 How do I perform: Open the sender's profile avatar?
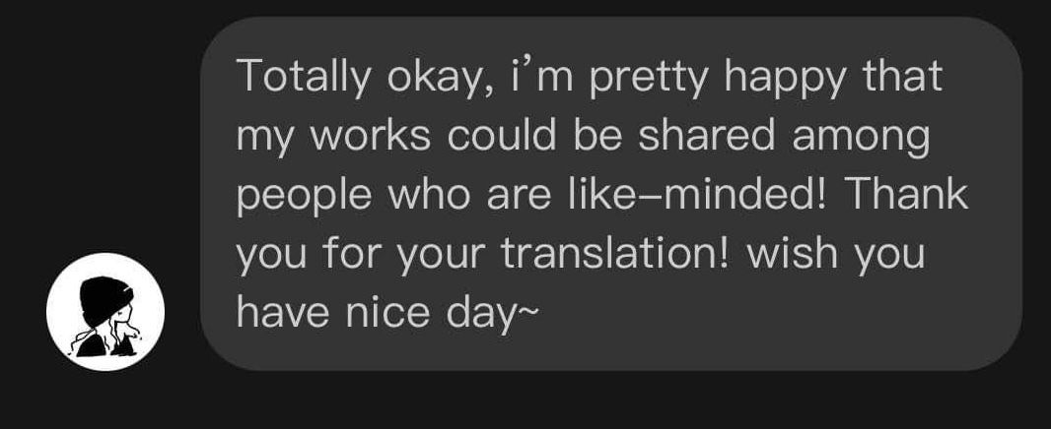coord(105,312)
